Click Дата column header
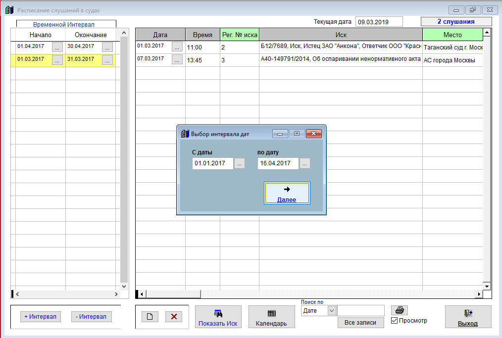The image size is (502, 338). tap(160, 35)
